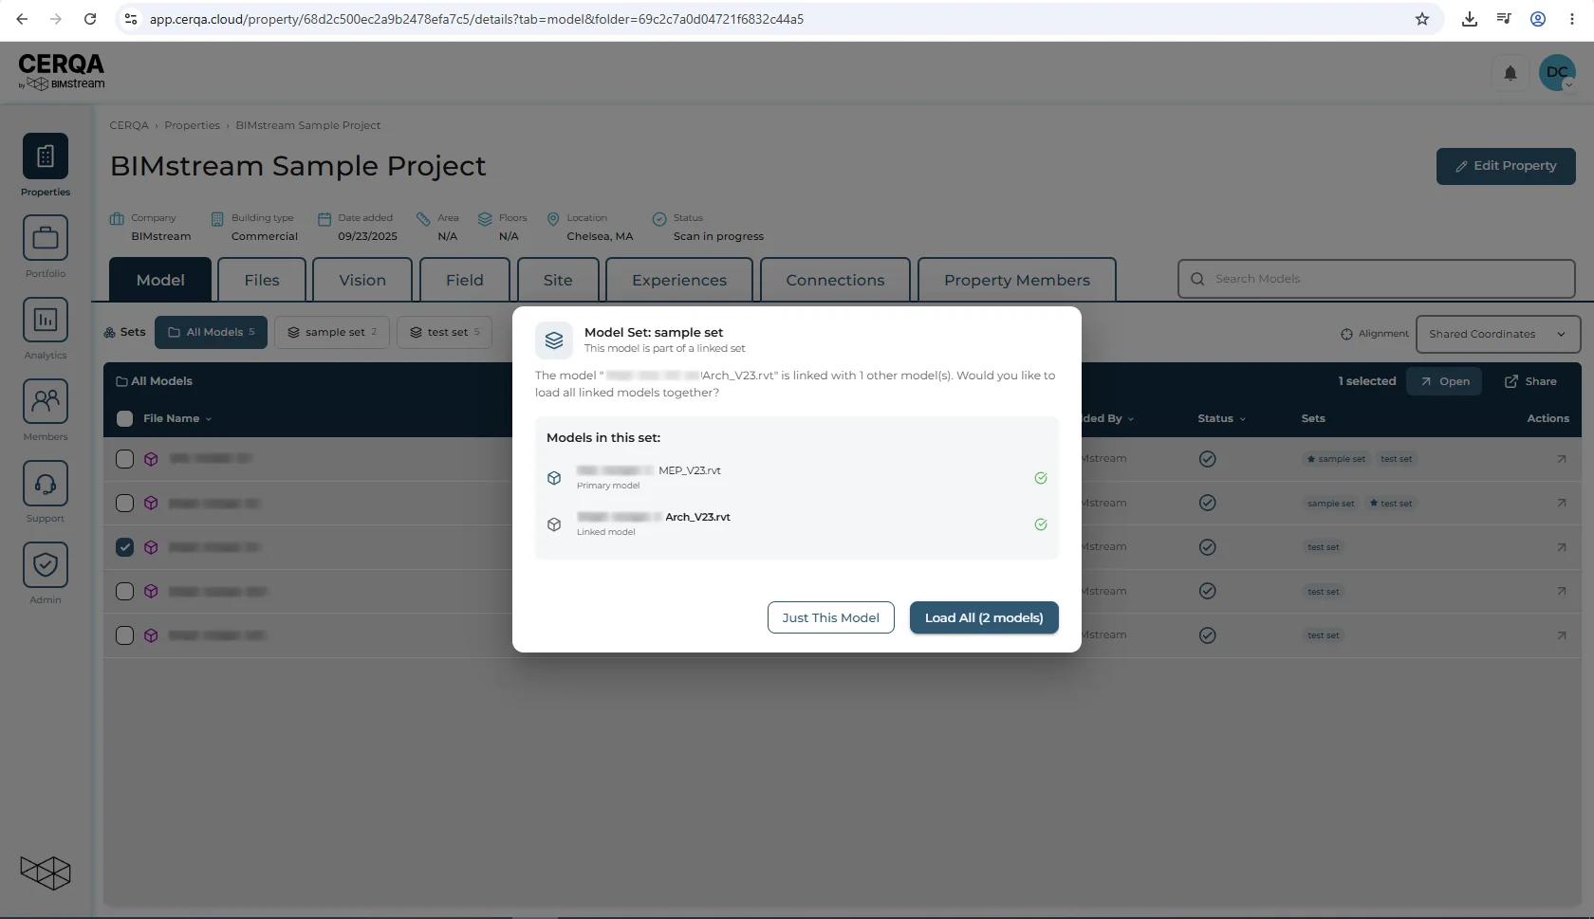1594x919 pixels.
Task: Switch to the Site tab
Action: (x=558, y=280)
